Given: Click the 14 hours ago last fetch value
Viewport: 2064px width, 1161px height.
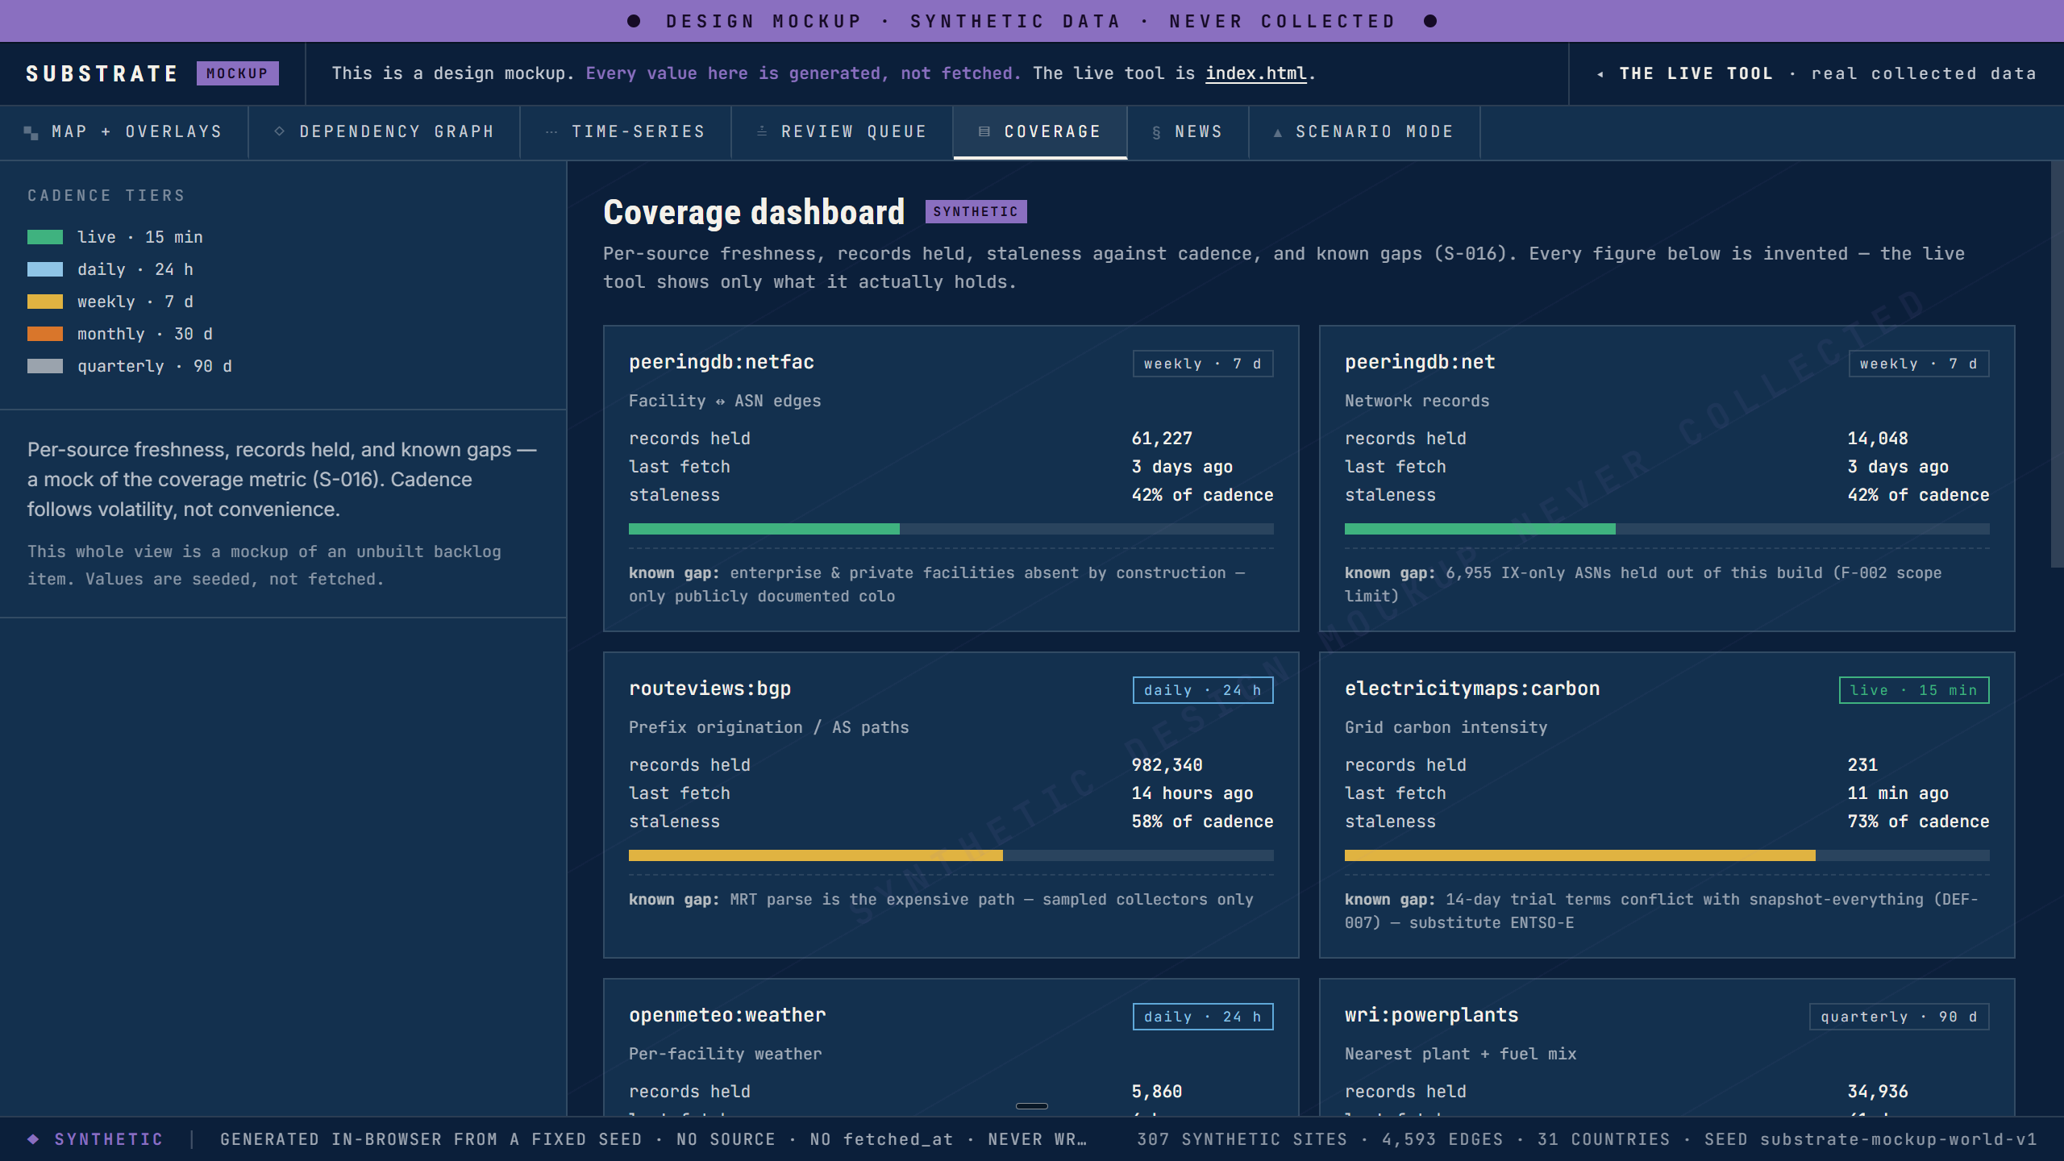Looking at the screenshot, I should [1192, 793].
